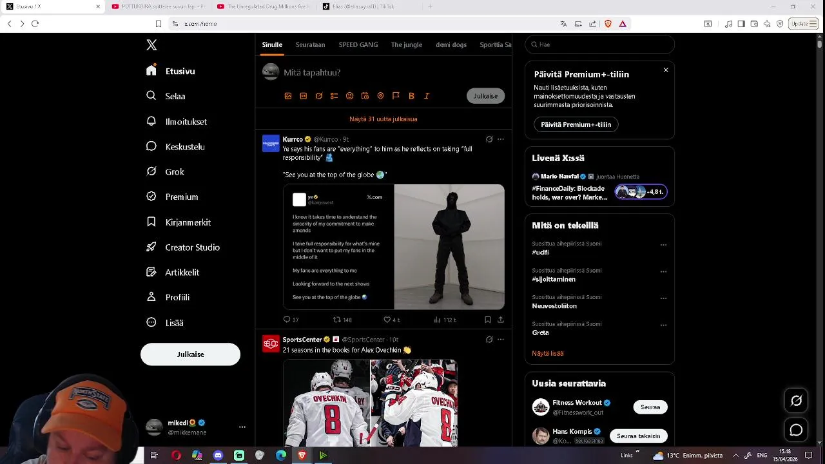Screen dimensions: 825x464
Task: Open Keskustelu messages
Action: (x=176, y=146)
